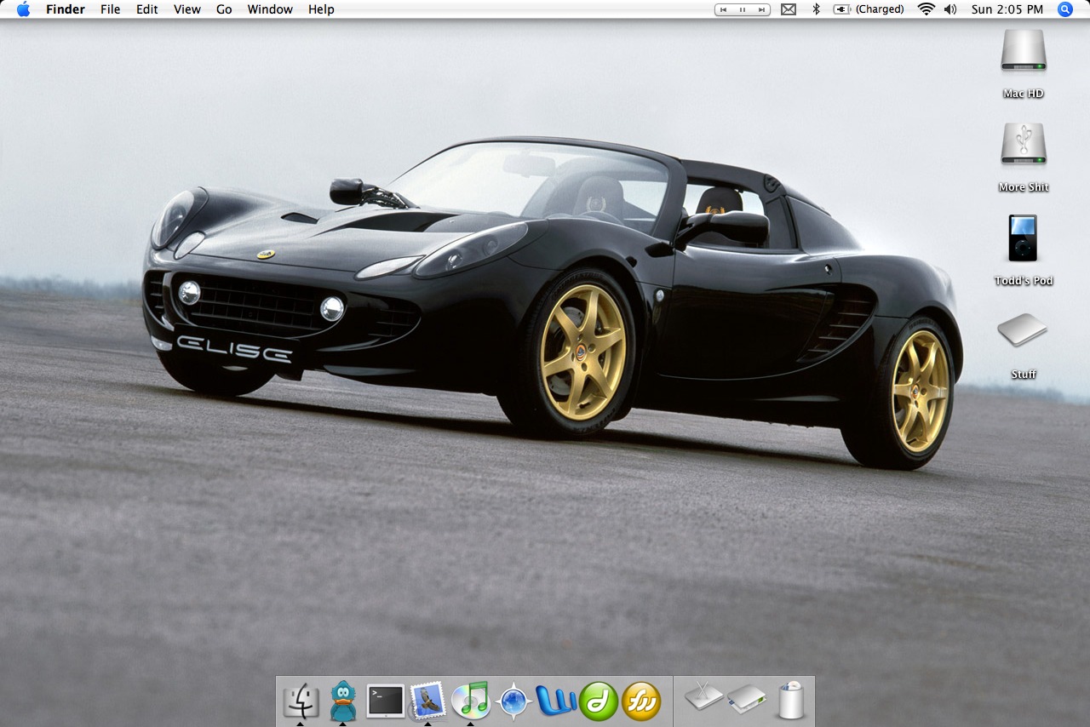This screenshot has height=727, width=1090.
Task: Launch iTunes from the dock
Action: (x=471, y=701)
